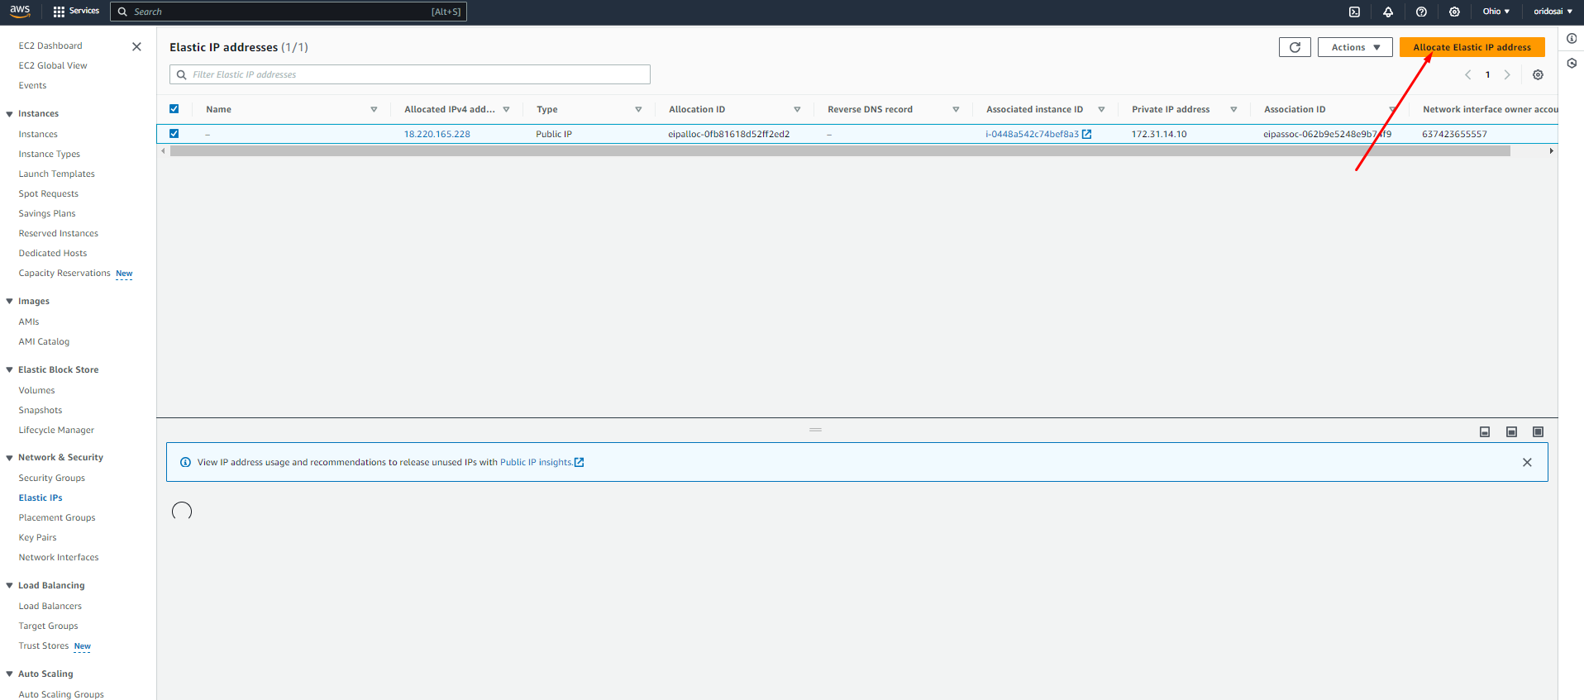Viewport: 1584px width, 700px height.
Task: Collapse details panel to bottom view
Action: (1485, 431)
